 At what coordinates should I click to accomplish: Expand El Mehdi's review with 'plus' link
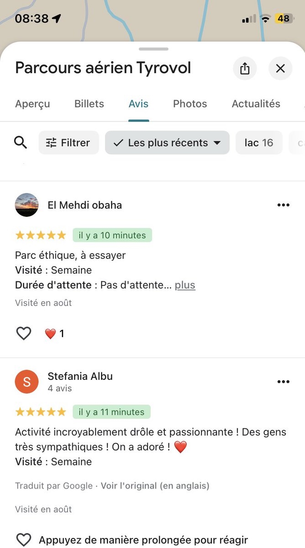pyautogui.click(x=185, y=285)
